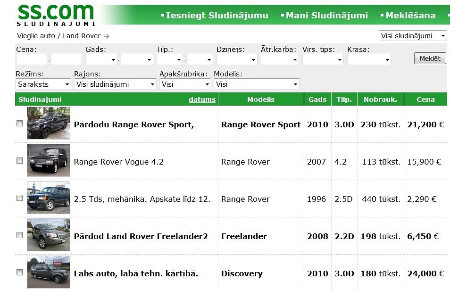Click the 4.2 engine volume cell

coord(341,162)
